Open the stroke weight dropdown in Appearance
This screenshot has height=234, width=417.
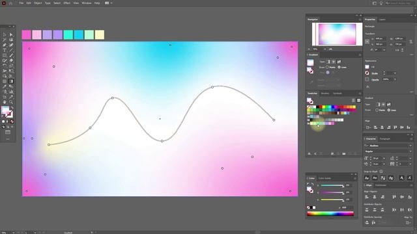pos(395,73)
